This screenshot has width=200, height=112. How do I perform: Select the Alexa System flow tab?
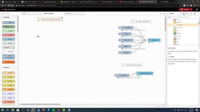[53, 13]
